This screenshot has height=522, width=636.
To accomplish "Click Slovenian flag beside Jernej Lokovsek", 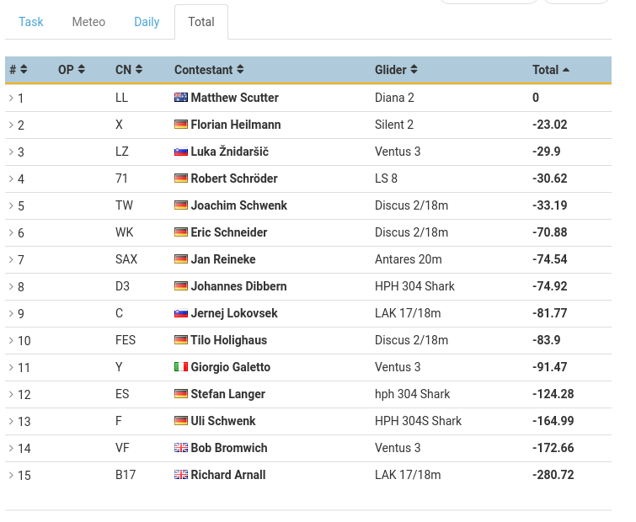I will 181,313.
